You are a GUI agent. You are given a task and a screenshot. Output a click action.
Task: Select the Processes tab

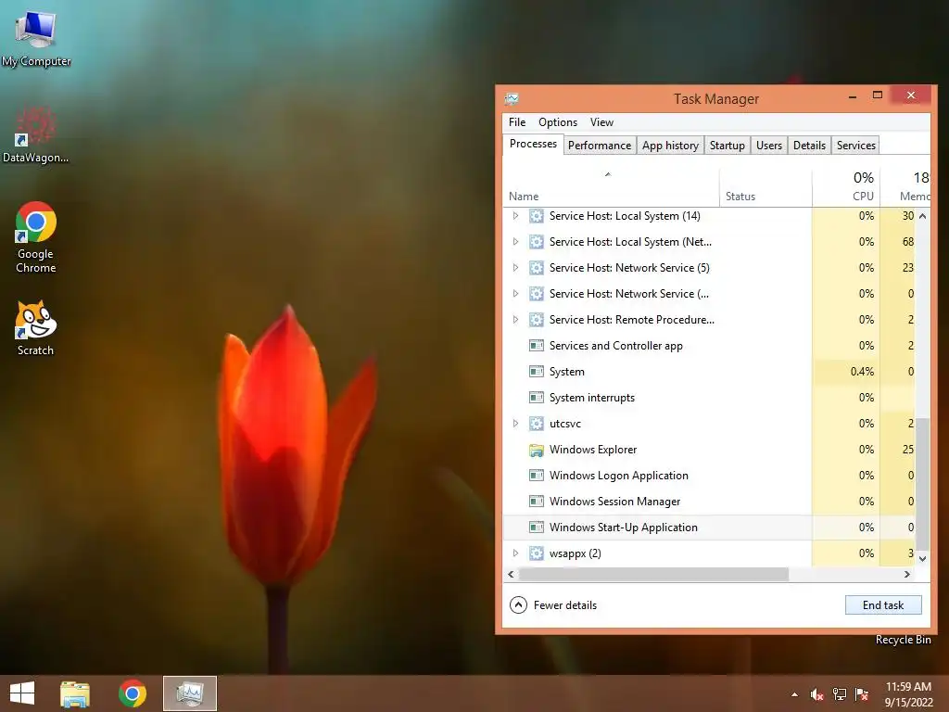pyautogui.click(x=533, y=144)
